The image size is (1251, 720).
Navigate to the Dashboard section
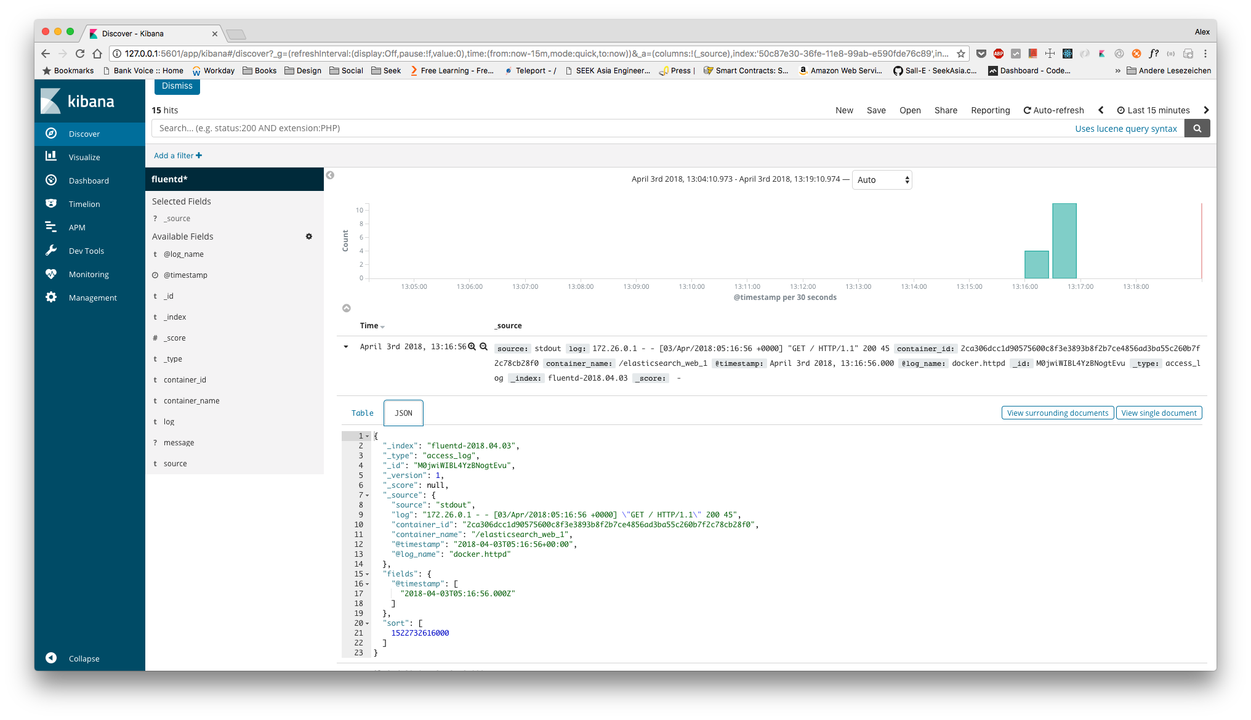[89, 180]
